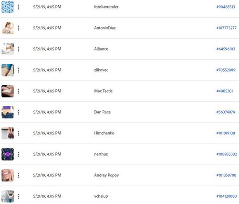Screen dimensions: 239x204
Task: Open three-dot menu for AntonioDiaz row
Action: pos(19,28)
